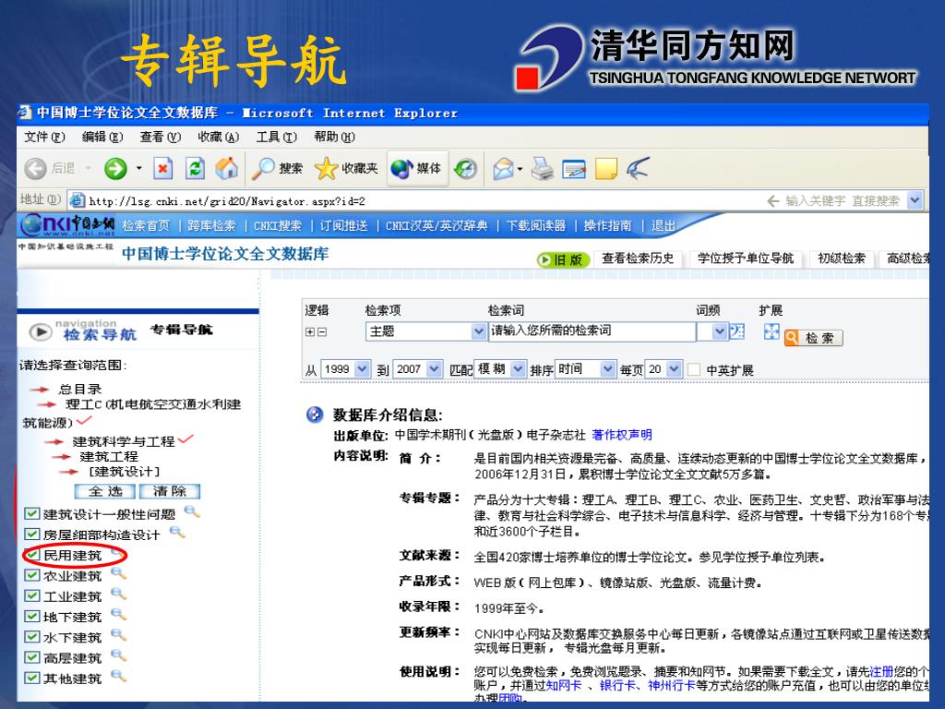Click the CNKI logo in navigation bar
The height and width of the screenshot is (709, 945).
coord(67,225)
